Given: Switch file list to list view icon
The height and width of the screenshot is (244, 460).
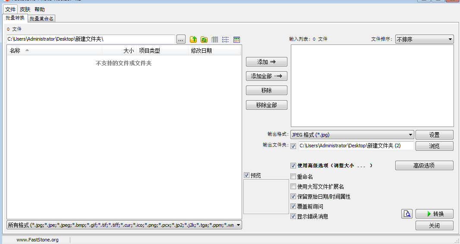Looking at the screenshot, I should click(x=226, y=39).
